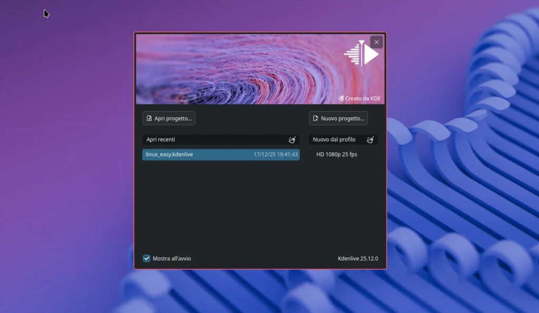539x313 pixels.
Task: Click the document icon inside Apri progetto
Action: tap(149, 119)
